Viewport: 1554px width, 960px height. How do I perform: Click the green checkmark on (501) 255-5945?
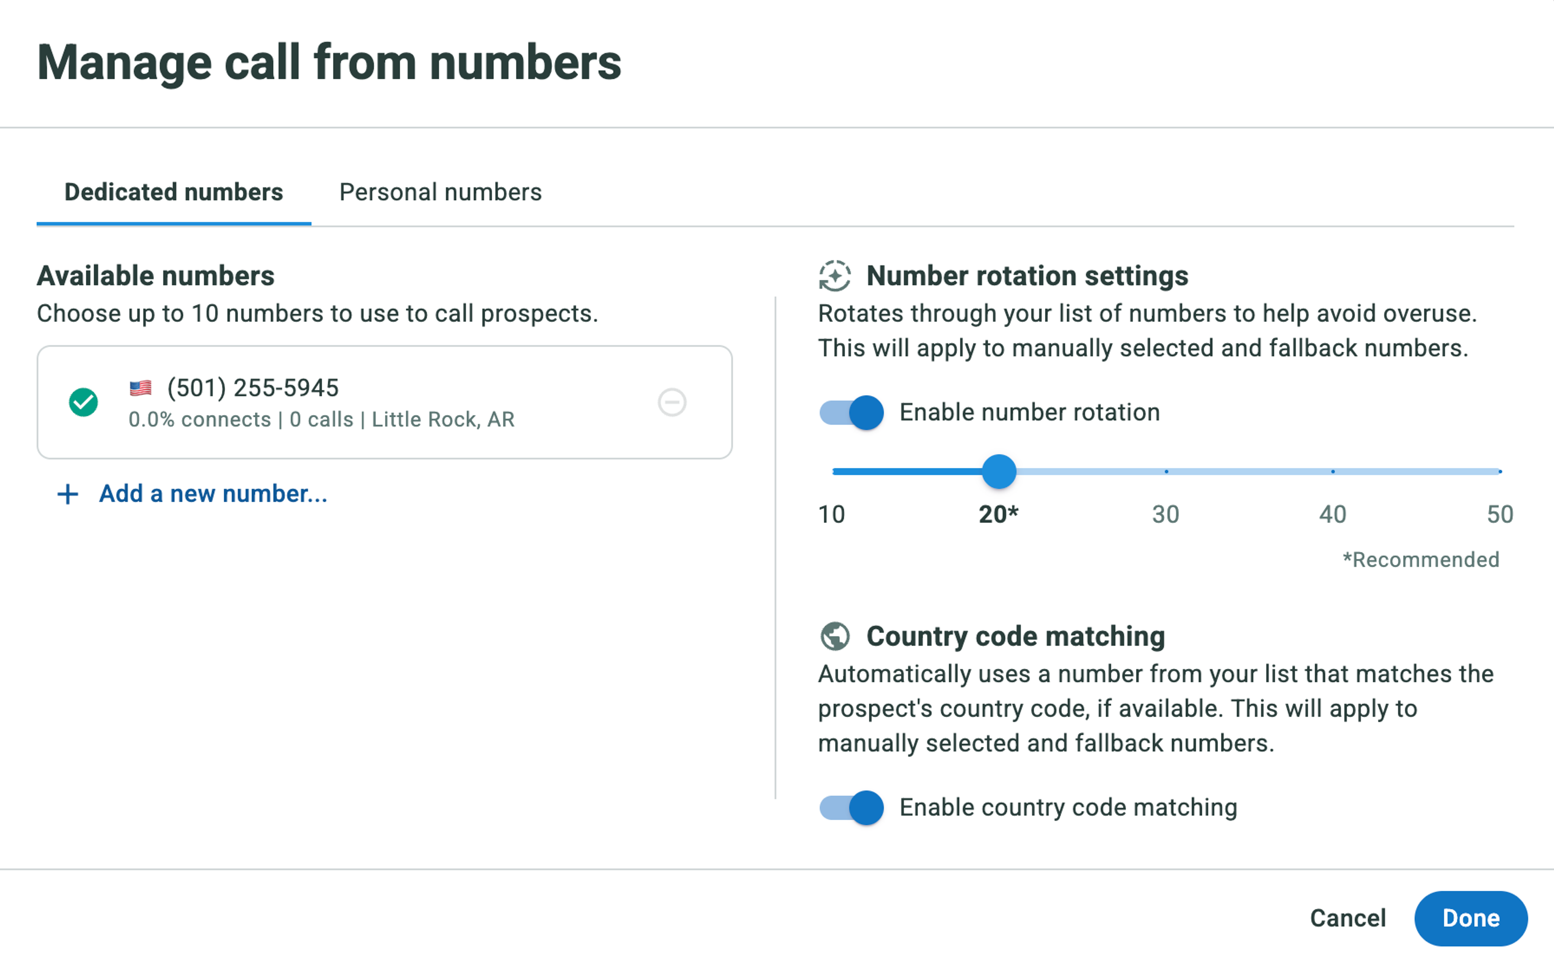point(83,402)
